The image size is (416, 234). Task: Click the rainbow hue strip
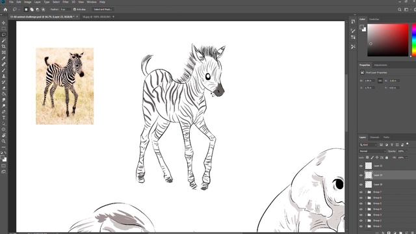tap(414, 40)
